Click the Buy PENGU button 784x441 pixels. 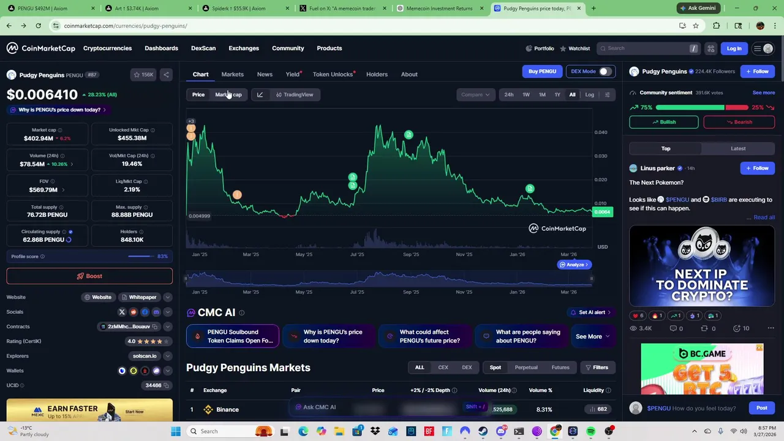542,72
